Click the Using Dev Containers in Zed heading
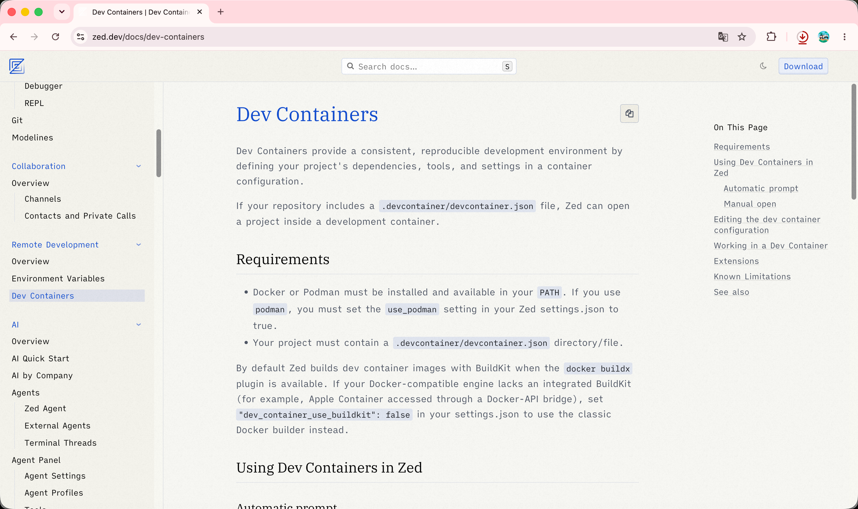858x509 pixels. (x=329, y=468)
